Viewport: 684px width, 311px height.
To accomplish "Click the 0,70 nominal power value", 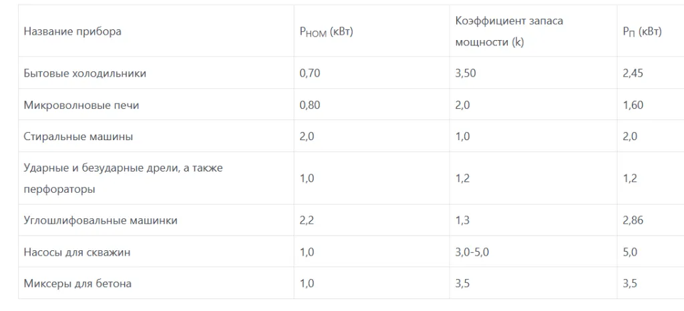I will tap(310, 73).
